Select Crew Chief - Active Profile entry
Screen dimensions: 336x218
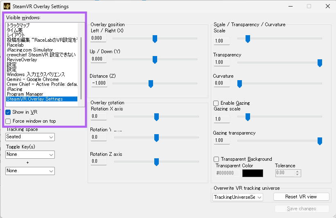point(42,84)
